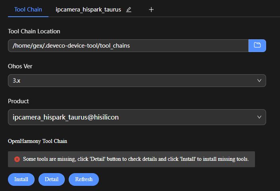
Task: Click chevron arrow in Product field
Action: click(259, 117)
